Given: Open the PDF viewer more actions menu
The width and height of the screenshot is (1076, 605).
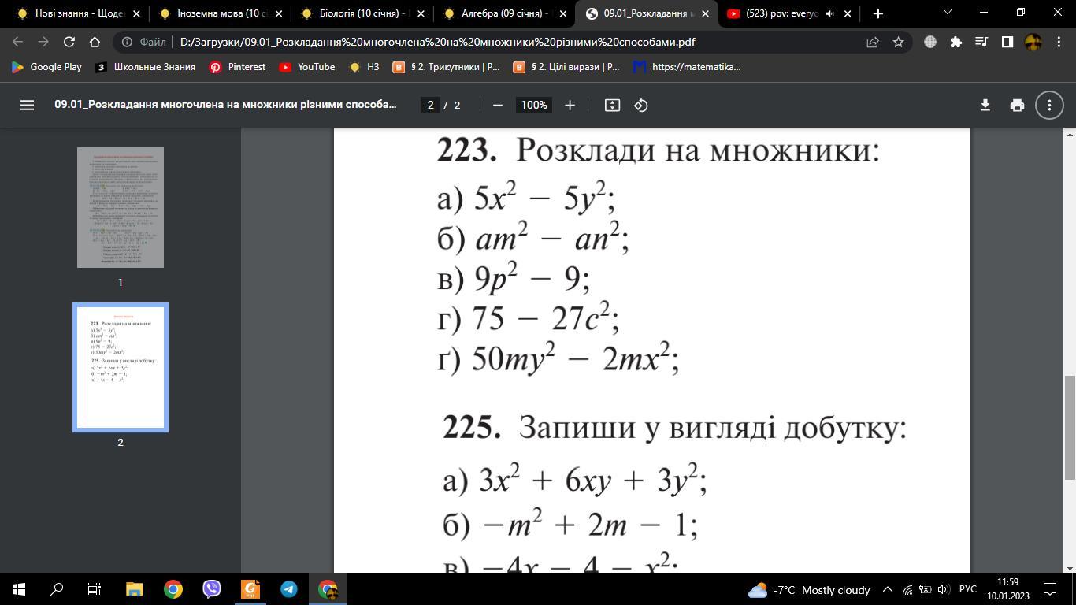Looking at the screenshot, I should pos(1049,105).
